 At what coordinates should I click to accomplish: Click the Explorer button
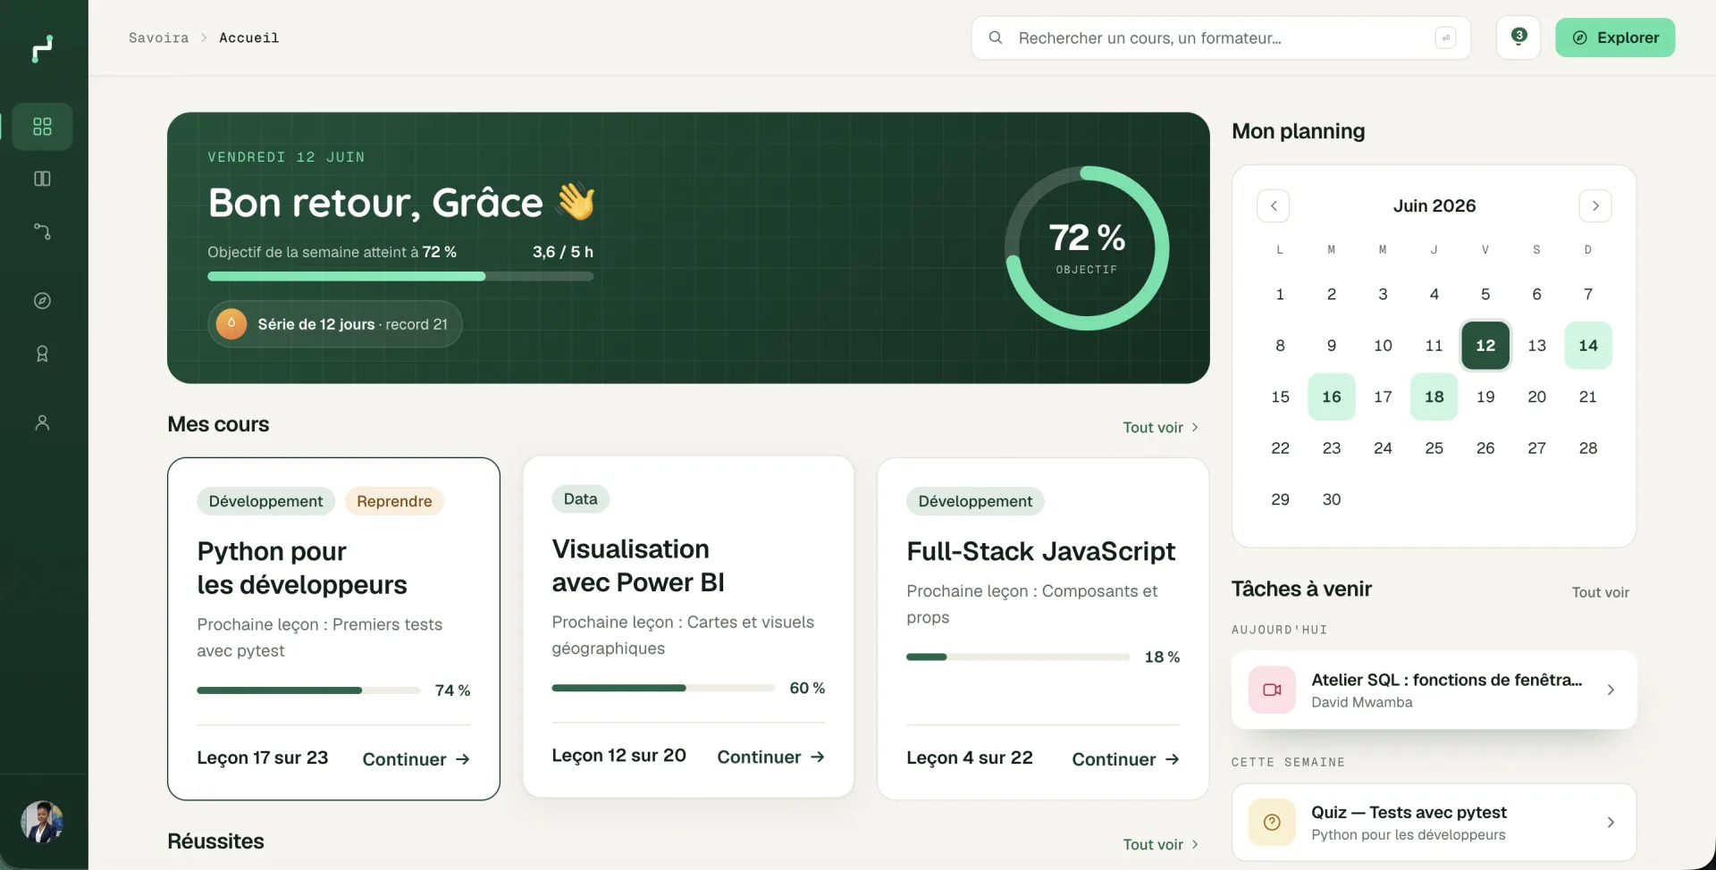click(x=1615, y=38)
